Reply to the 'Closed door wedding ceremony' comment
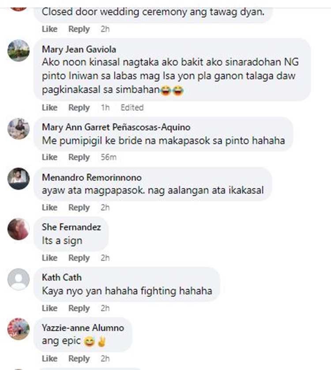 [x=79, y=29]
